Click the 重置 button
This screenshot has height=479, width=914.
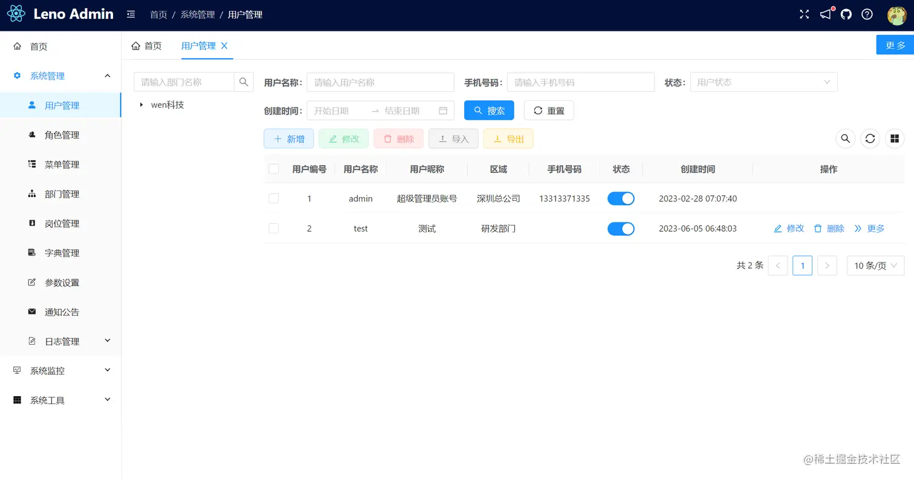pyautogui.click(x=549, y=111)
